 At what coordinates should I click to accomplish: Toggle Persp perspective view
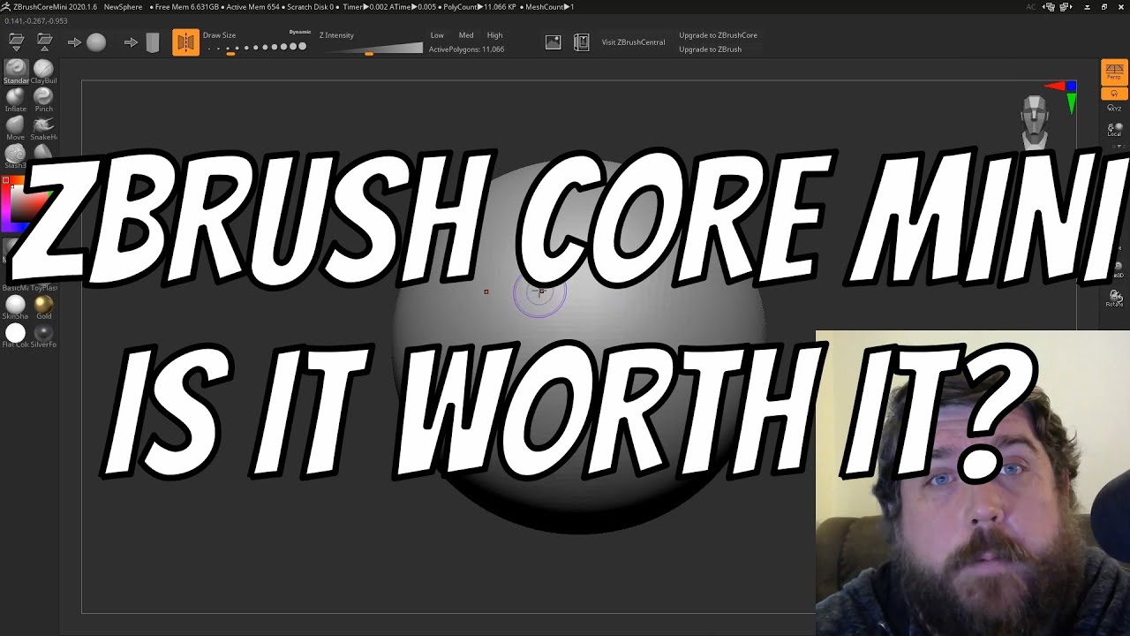(1114, 72)
